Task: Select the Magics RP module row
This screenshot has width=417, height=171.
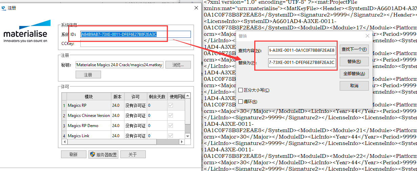Action: 123,105
